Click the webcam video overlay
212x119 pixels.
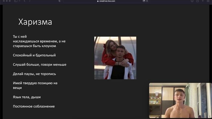(x=180, y=100)
